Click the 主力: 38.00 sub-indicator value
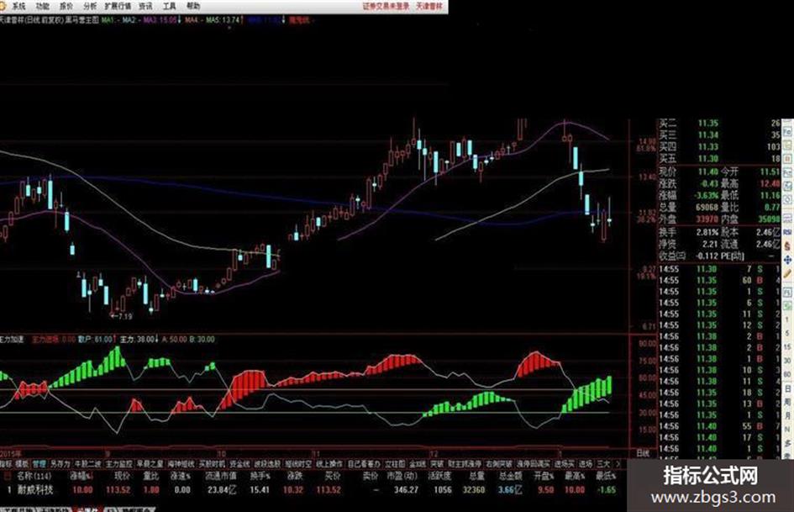The width and height of the screenshot is (794, 512). pos(137,339)
